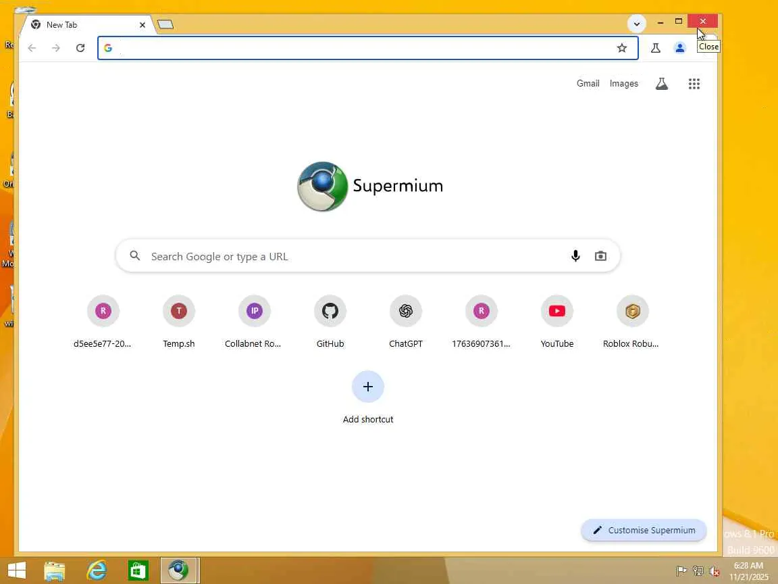Open the new tab button beside New Tab
The width and height of the screenshot is (778, 584).
pos(165,24)
